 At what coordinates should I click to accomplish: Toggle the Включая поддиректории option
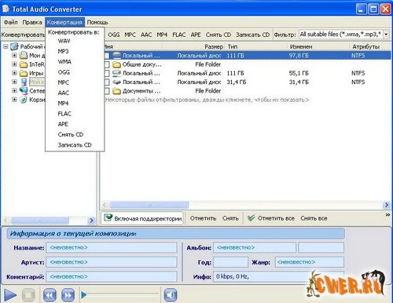(143, 218)
